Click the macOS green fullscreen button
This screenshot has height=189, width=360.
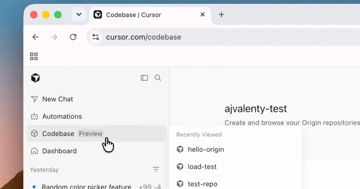pyautogui.click(x=58, y=15)
